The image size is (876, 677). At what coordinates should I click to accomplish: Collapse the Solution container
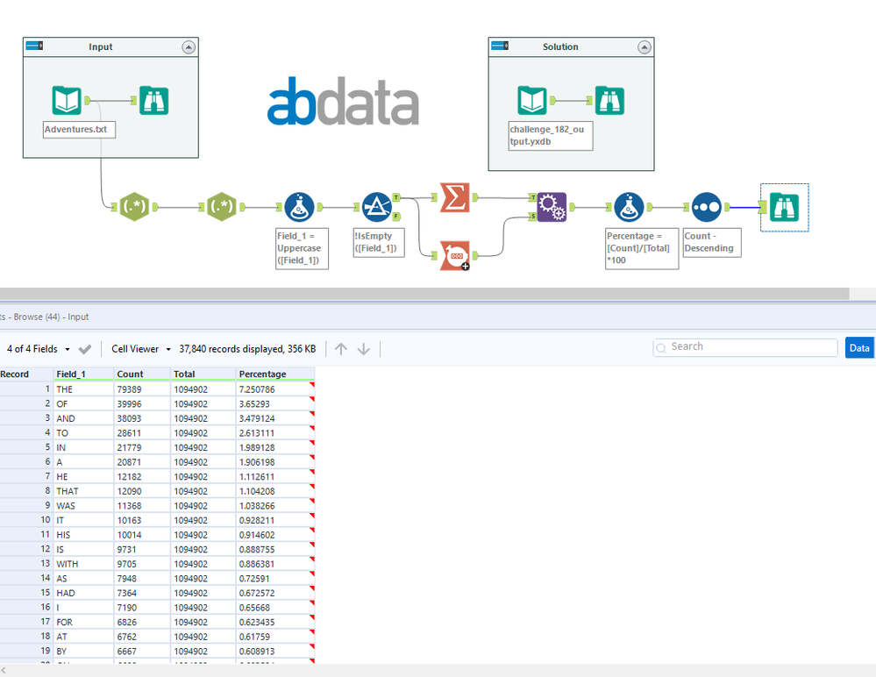point(645,47)
